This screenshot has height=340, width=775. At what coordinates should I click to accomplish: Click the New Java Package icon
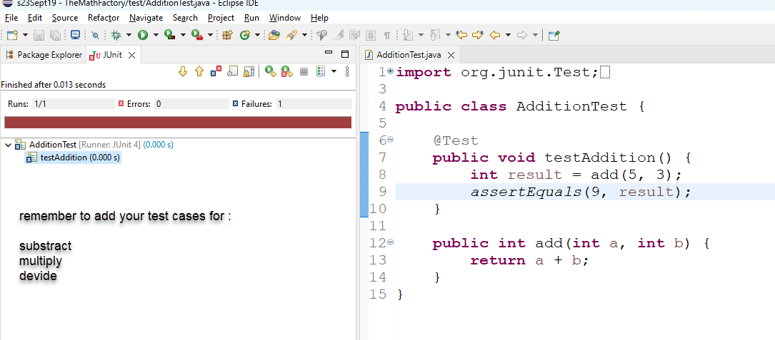pos(227,35)
